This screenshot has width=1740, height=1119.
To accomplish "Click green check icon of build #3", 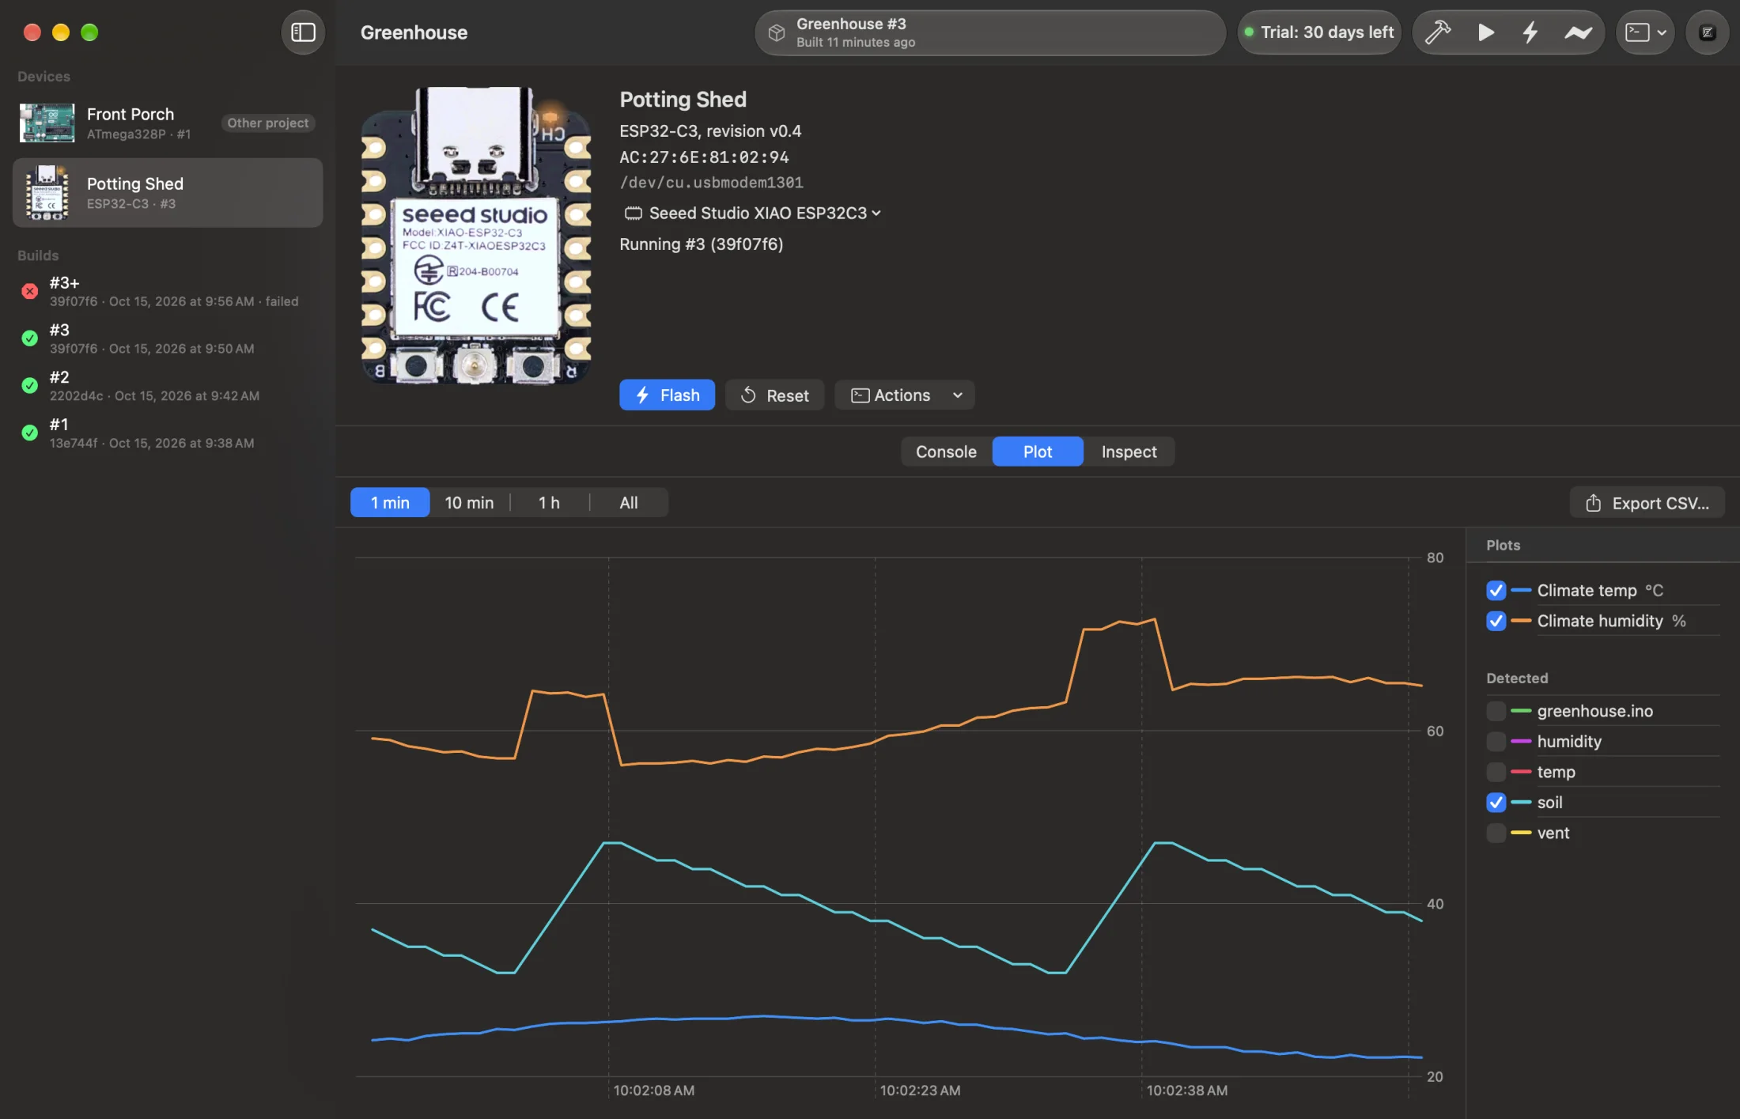I will pos(29,338).
